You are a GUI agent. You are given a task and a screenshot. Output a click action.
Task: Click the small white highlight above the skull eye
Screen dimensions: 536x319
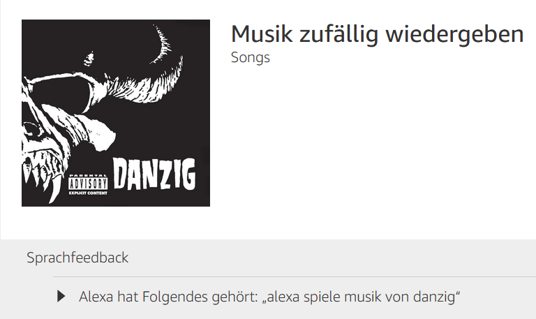pyautogui.click(x=89, y=59)
